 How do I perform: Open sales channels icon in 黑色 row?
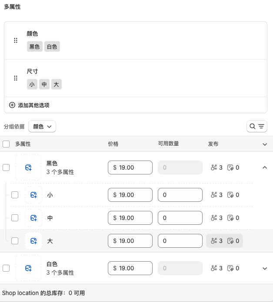click(x=214, y=167)
